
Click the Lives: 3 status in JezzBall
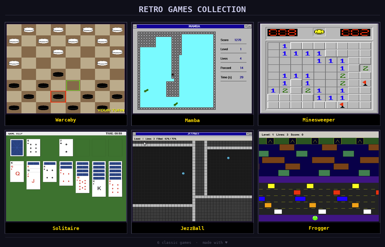150,139
